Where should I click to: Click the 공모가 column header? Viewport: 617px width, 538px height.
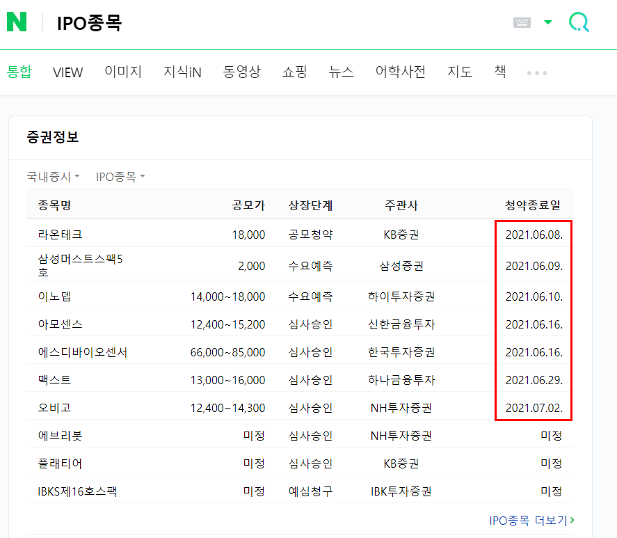[x=248, y=205]
